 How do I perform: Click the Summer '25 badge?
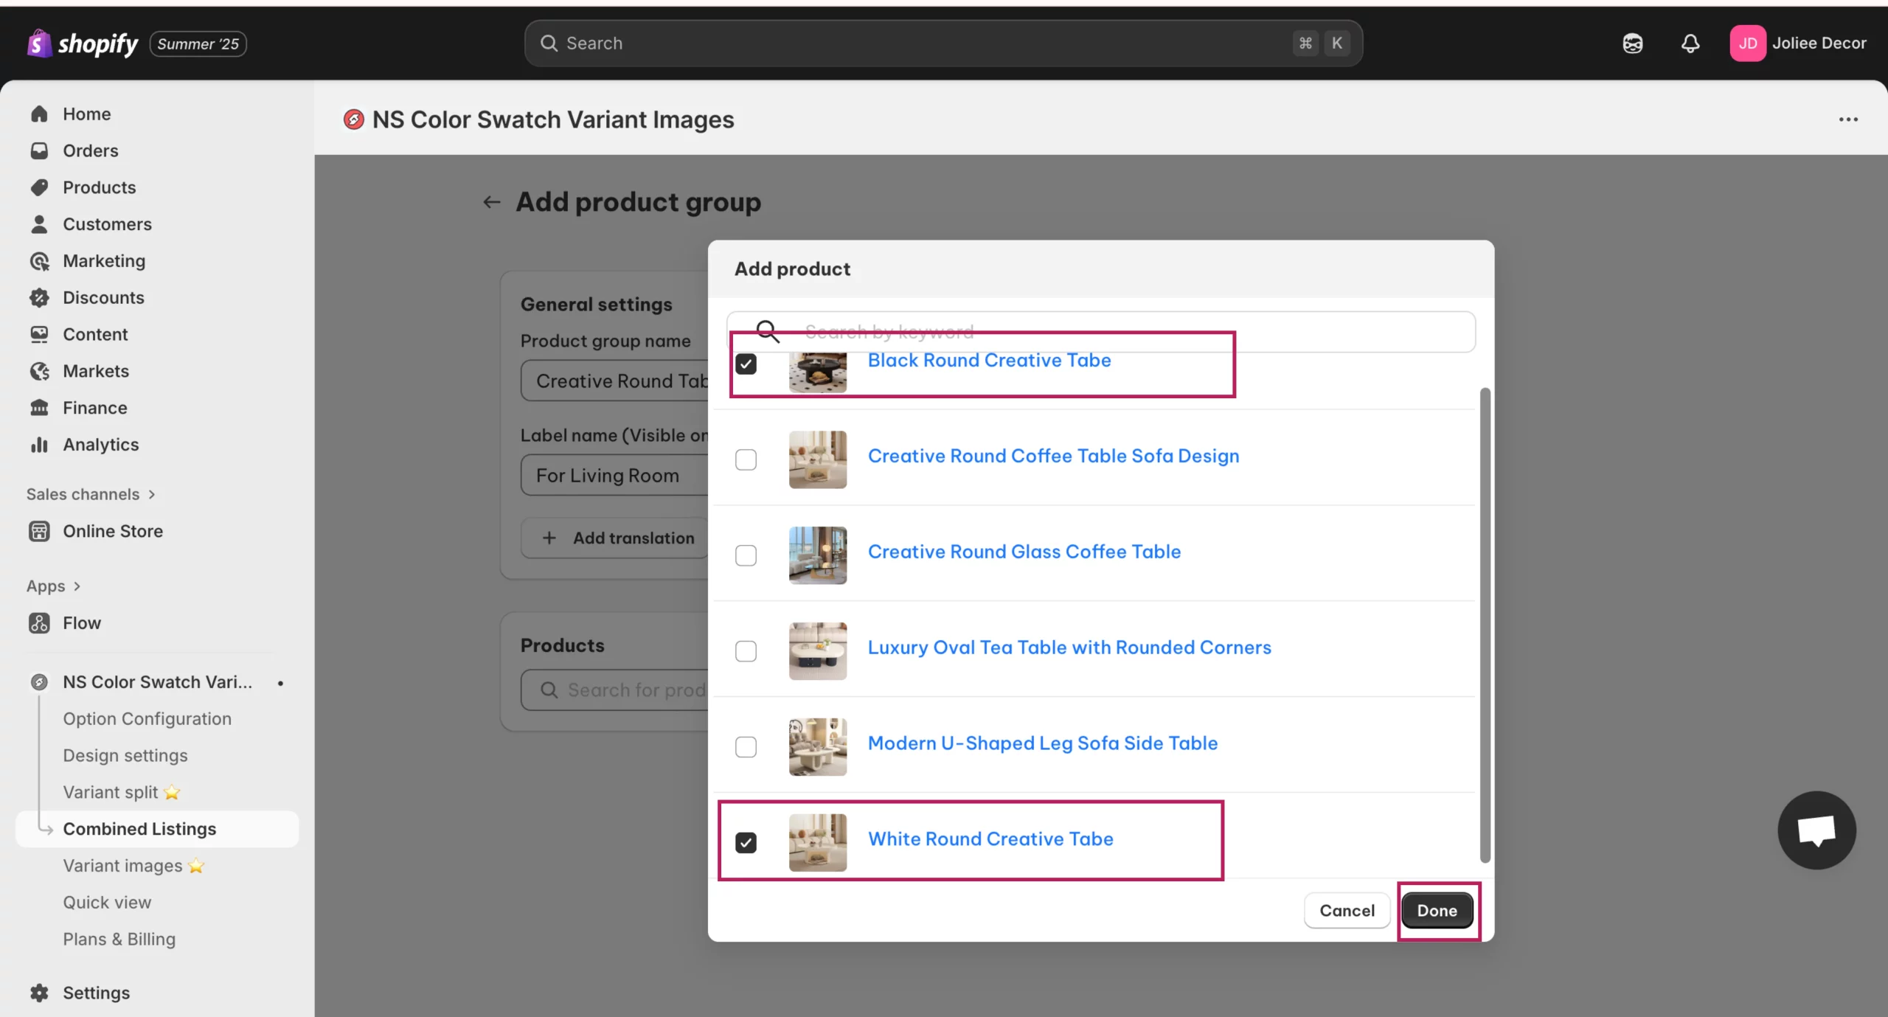(198, 44)
